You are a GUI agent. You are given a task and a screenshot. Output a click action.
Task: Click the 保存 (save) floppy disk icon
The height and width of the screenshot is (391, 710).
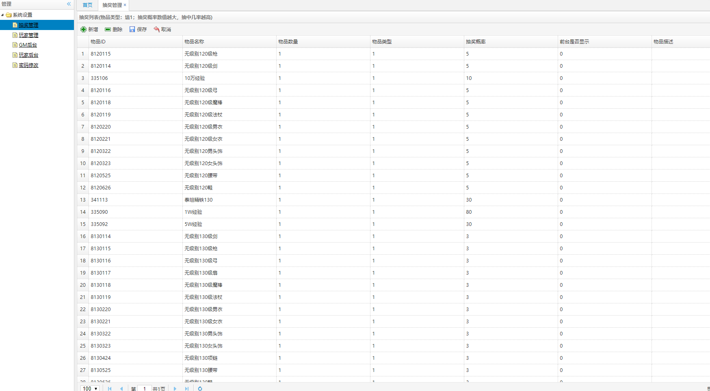pyautogui.click(x=132, y=29)
